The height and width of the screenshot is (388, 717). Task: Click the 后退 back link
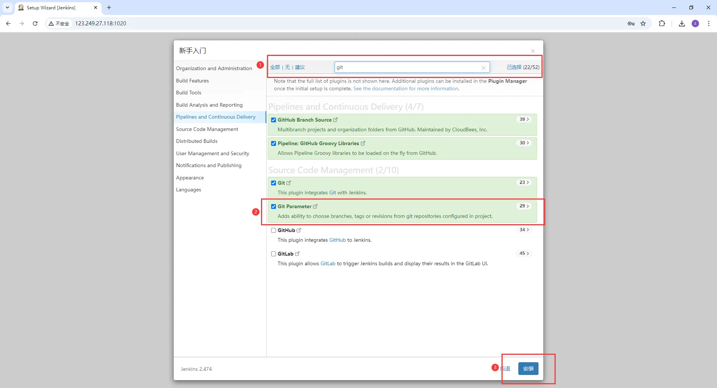[505, 369]
